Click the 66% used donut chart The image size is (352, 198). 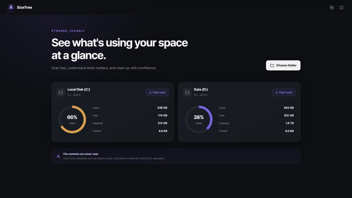pos(72,119)
